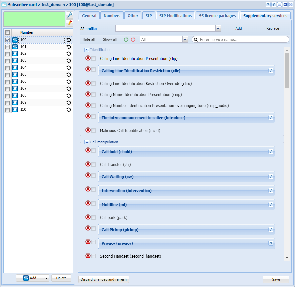
Task: Click the green power enable-all icon
Action: 126,39
